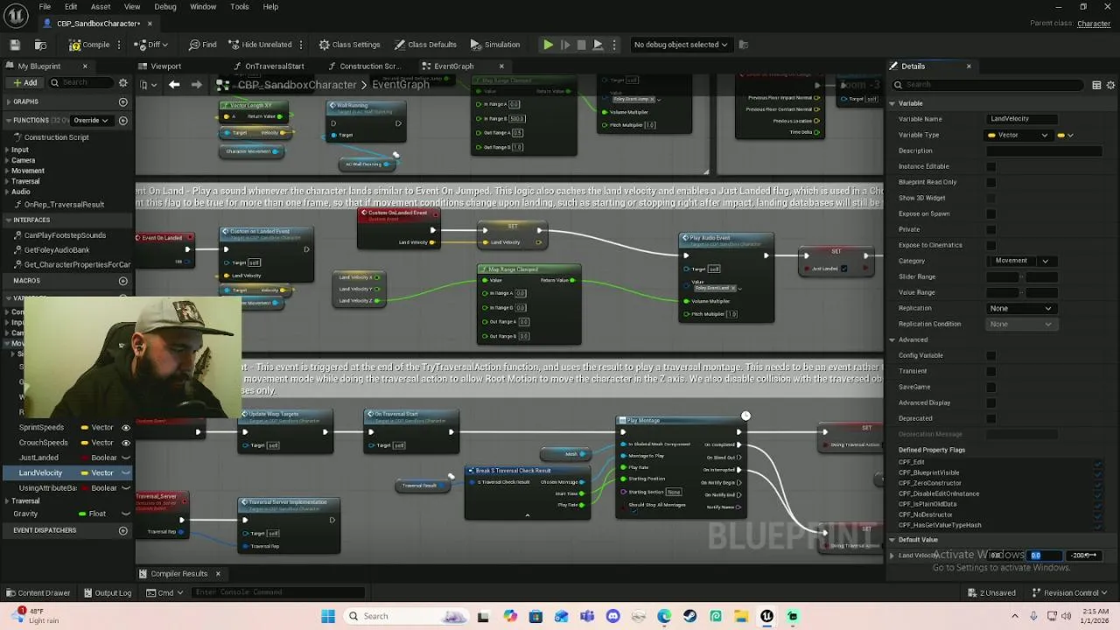
Task: Enable Expose to Cinematics checkbox
Action: [990, 245]
